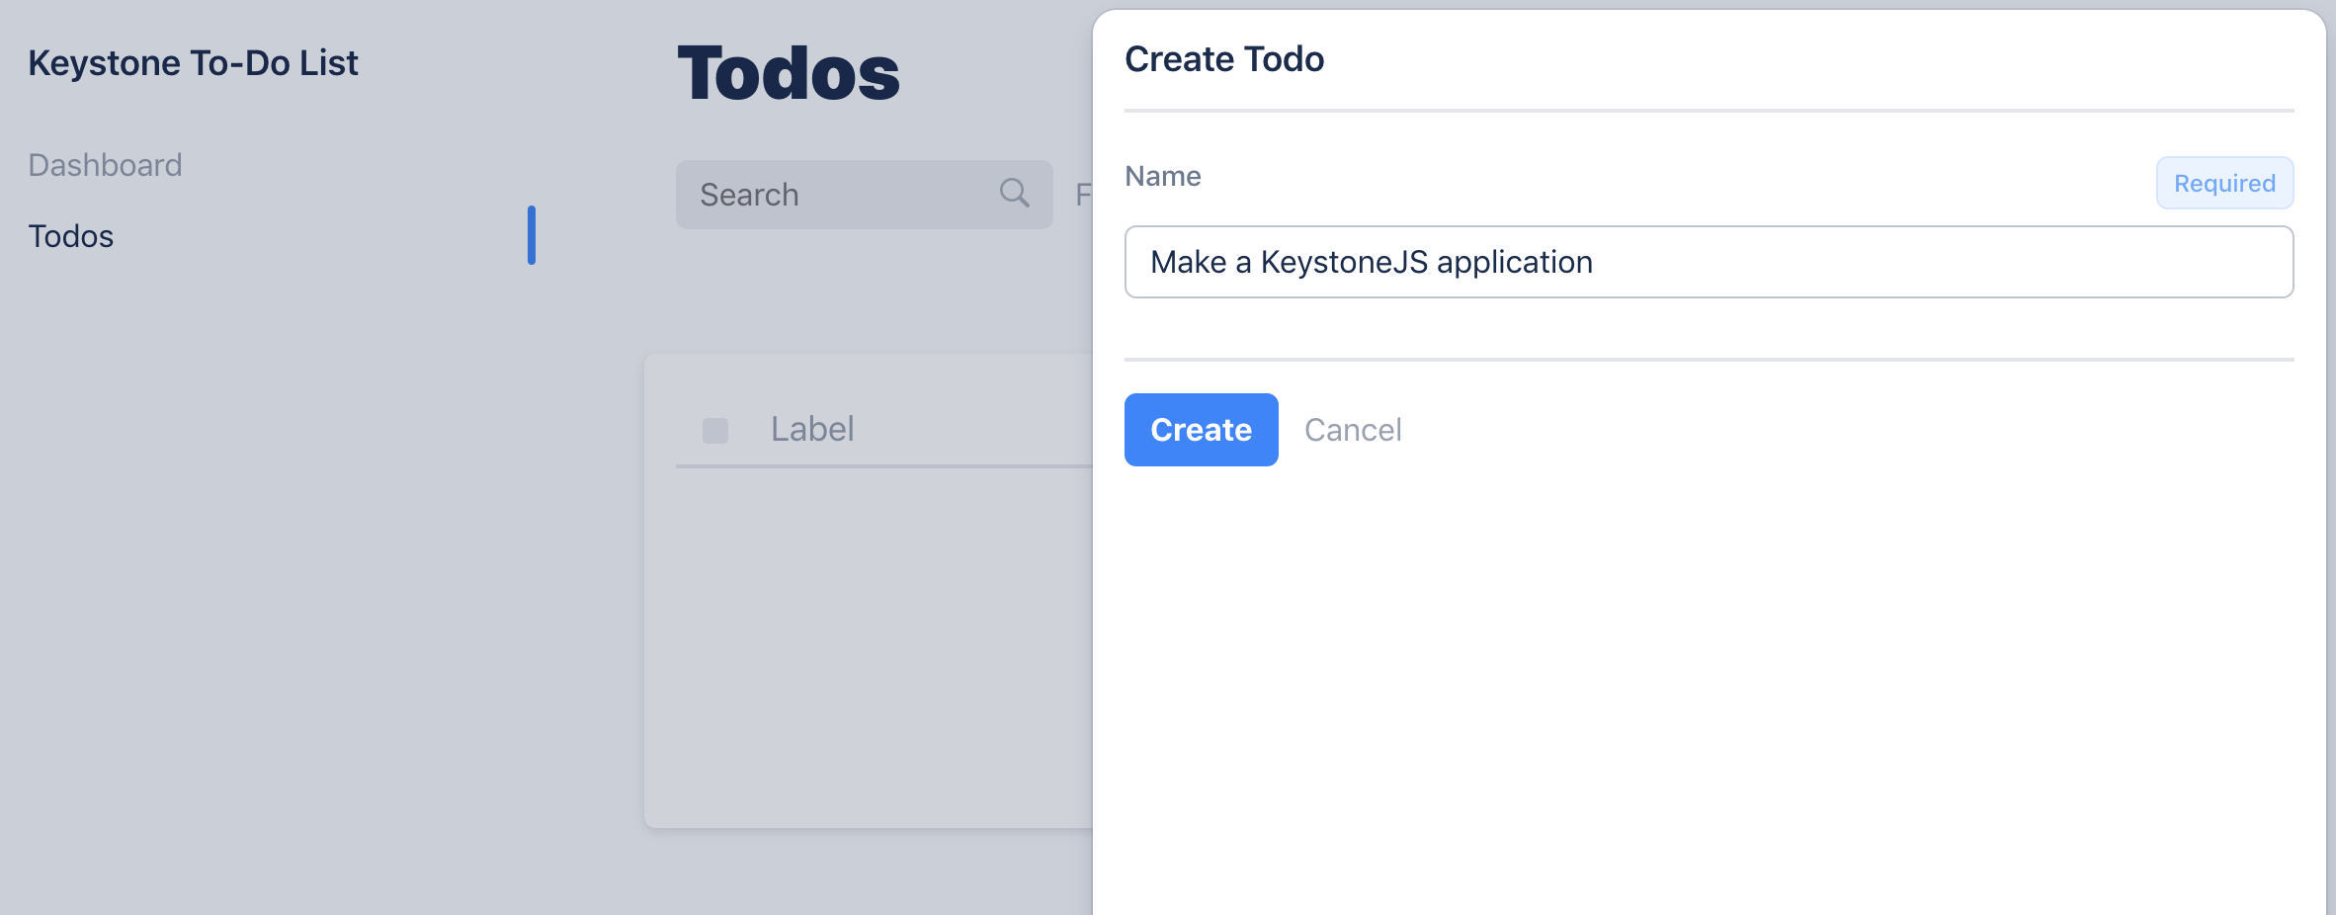Click into the Search todos field

[840, 195]
